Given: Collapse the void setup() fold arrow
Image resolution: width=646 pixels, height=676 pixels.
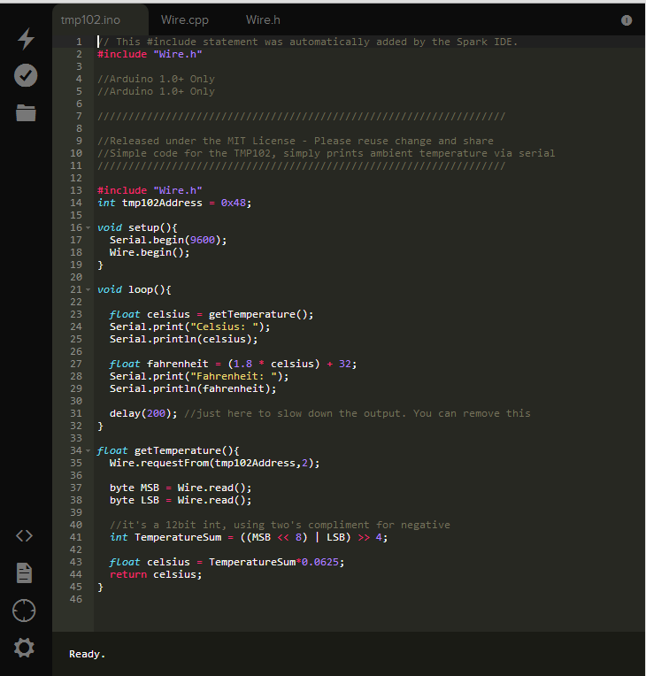Looking at the screenshot, I should click(88, 227).
